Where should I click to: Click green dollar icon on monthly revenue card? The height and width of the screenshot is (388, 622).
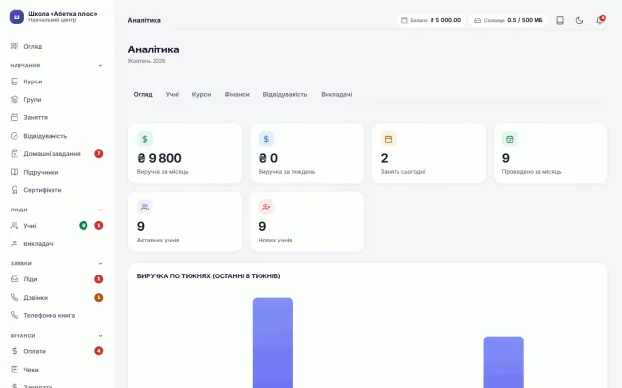145,139
